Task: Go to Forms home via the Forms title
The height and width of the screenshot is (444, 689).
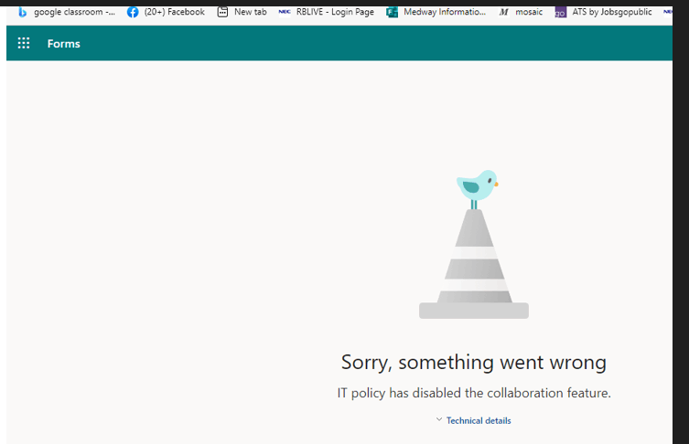Action: [64, 44]
